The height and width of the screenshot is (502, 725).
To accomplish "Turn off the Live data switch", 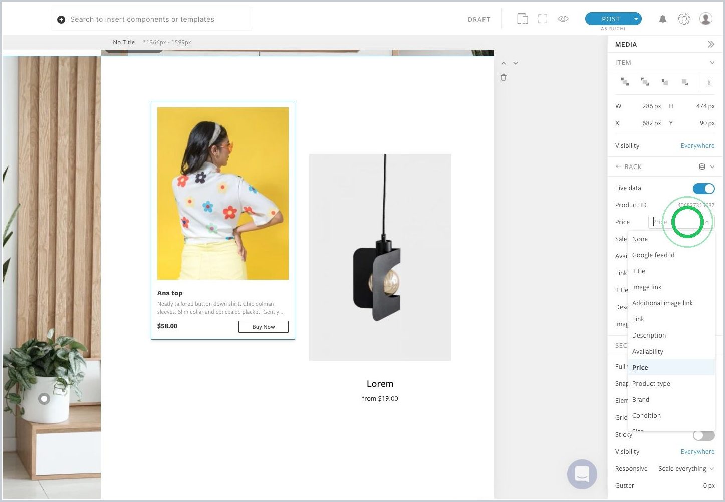I will (703, 188).
